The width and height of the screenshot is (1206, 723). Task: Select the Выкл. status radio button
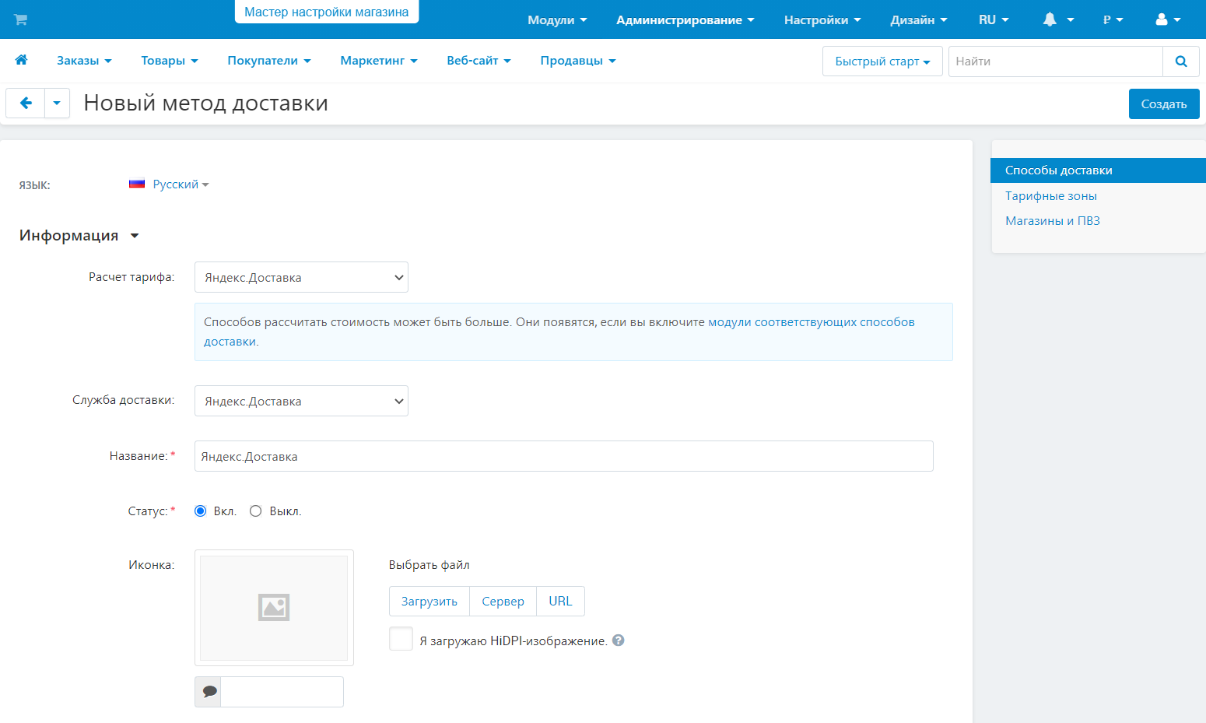pos(255,511)
